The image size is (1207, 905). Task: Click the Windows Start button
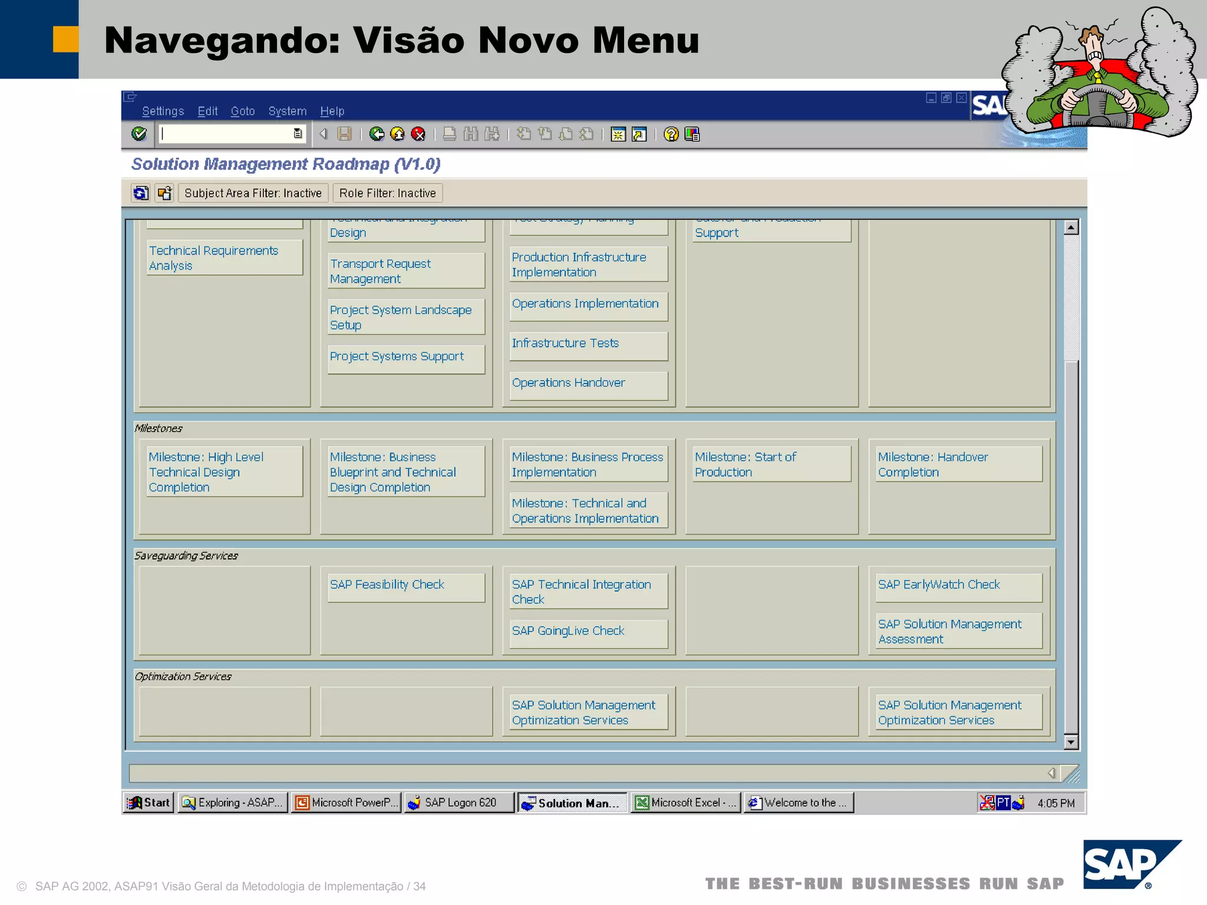tap(149, 802)
